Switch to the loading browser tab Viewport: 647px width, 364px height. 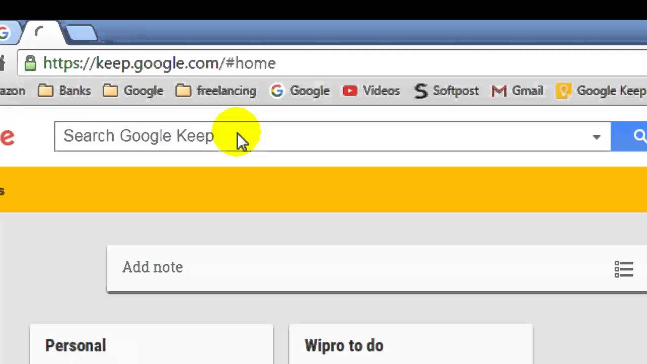[43, 33]
